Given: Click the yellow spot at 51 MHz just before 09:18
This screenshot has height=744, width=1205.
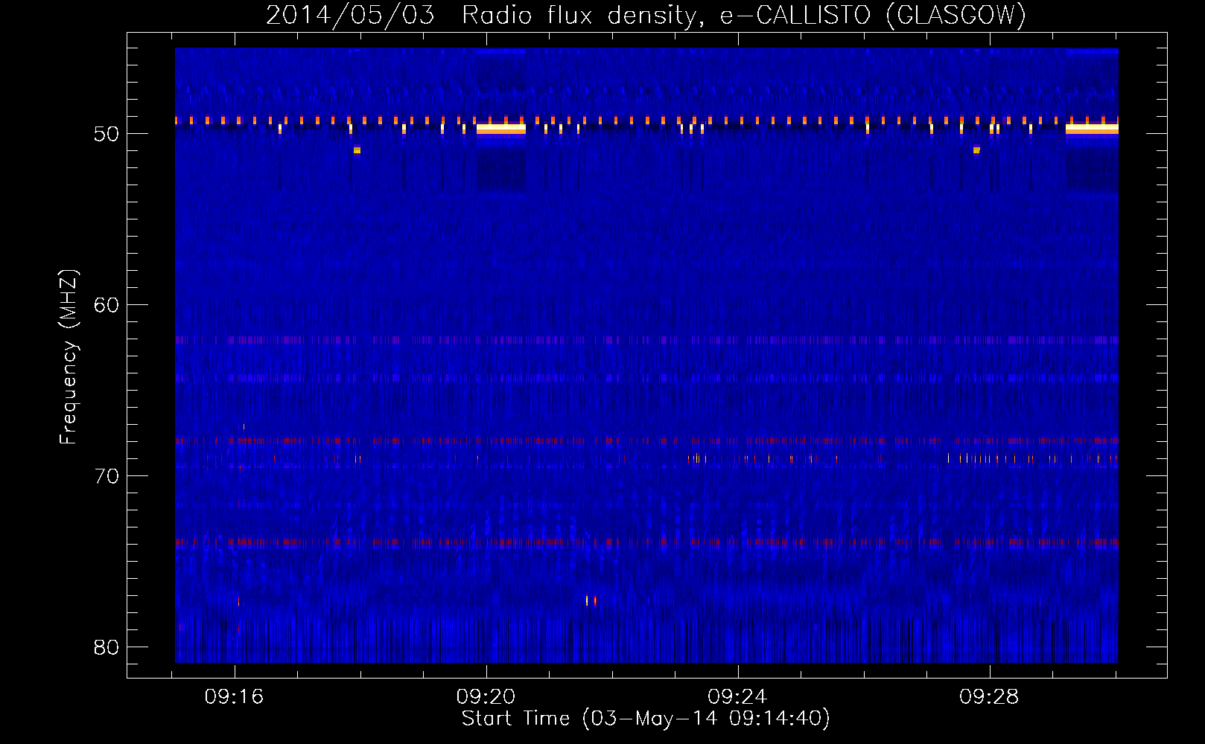Looking at the screenshot, I should pos(357,150).
